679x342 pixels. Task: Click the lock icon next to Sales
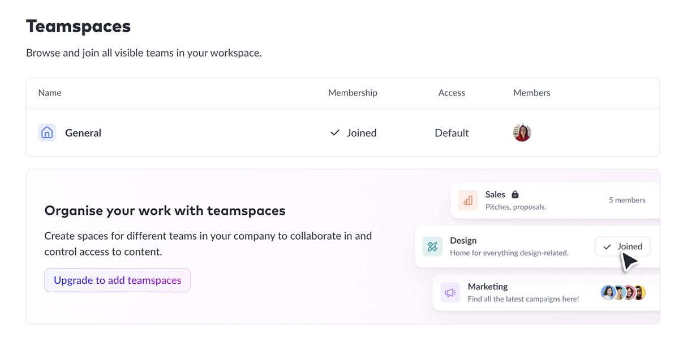[515, 194]
